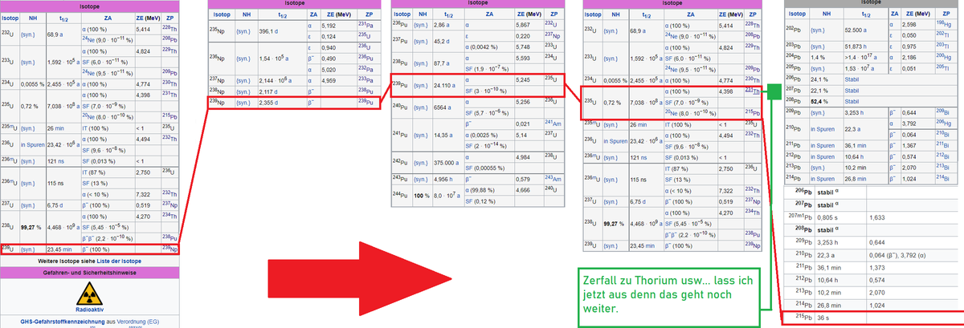The height and width of the screenshot is (328, 964).
Task: Click half-life '396,1 d' of 235Np
Action: (270, 30)
